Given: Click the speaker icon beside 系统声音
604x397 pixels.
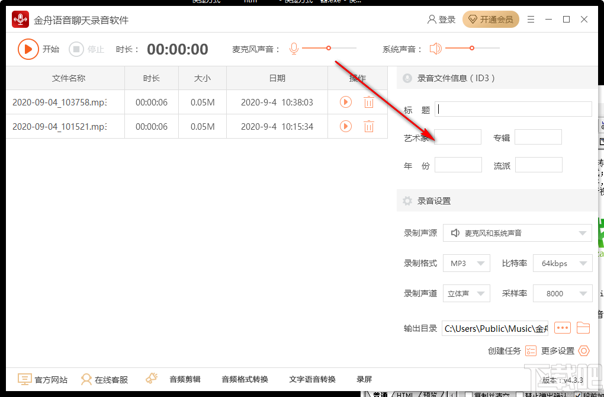Looking at the screenshot, I should pyautogui.click(x=436, y=49).
